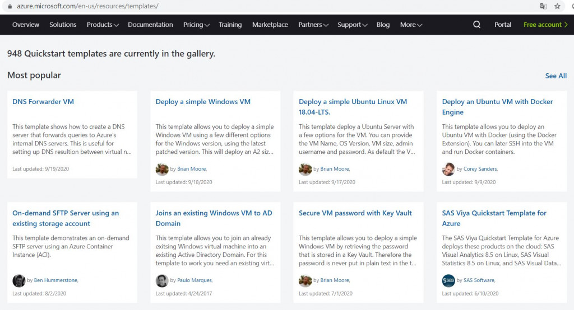Click Ben Hummerstone author link
574x310 pixels.
click(x=56, y=280)
